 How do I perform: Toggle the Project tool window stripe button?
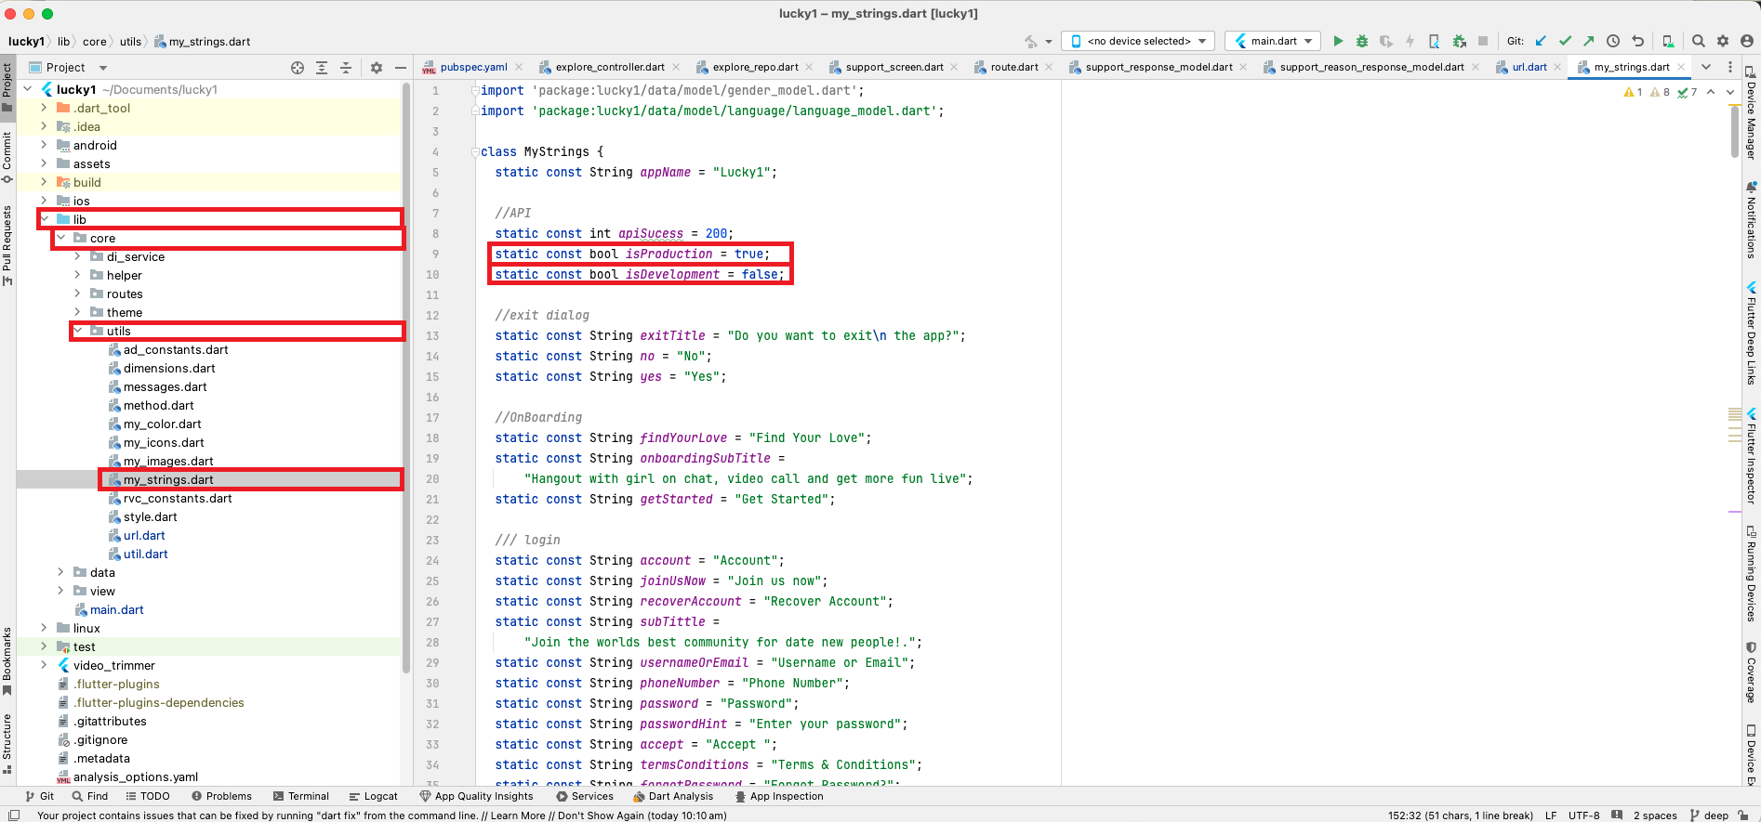pos(7,85)
